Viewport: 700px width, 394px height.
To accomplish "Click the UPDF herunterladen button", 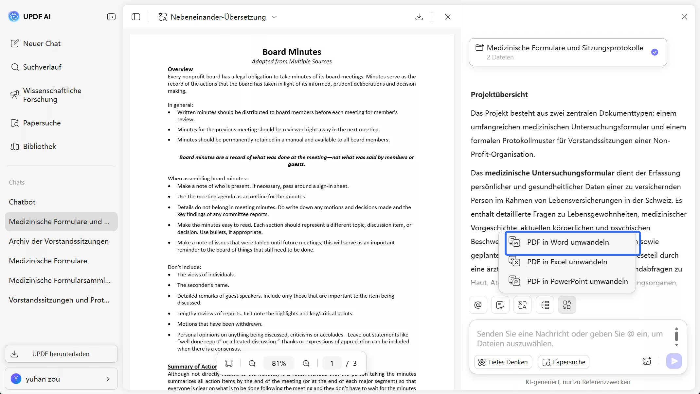I will pyautogui.click(x=61, y=354).
